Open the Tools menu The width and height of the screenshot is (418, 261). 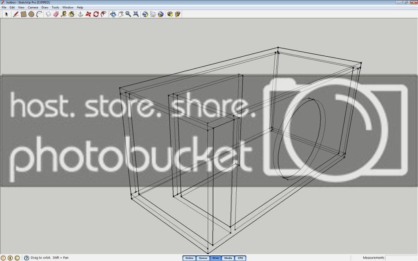55,7
